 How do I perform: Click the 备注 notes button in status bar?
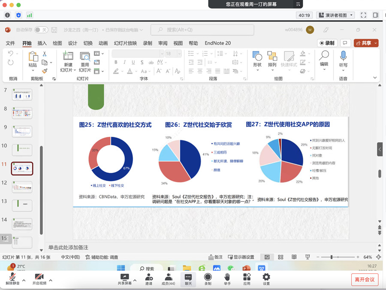click(x=215, y=257)
